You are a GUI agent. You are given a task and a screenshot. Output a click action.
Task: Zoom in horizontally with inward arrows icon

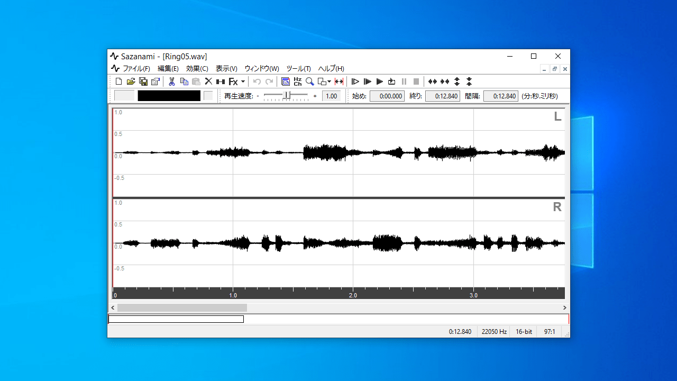tap(445, 81)
